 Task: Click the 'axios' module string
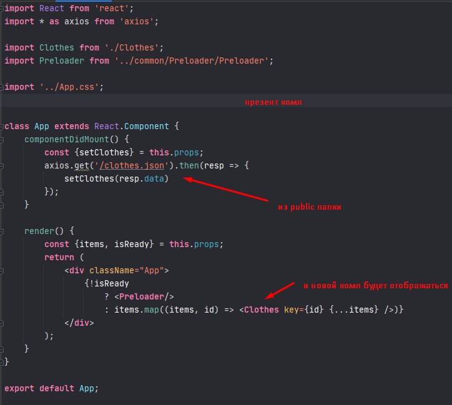coord(137,22)
